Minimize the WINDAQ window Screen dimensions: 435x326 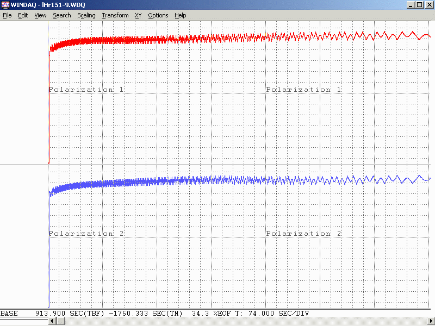click(x=410, y=5)
